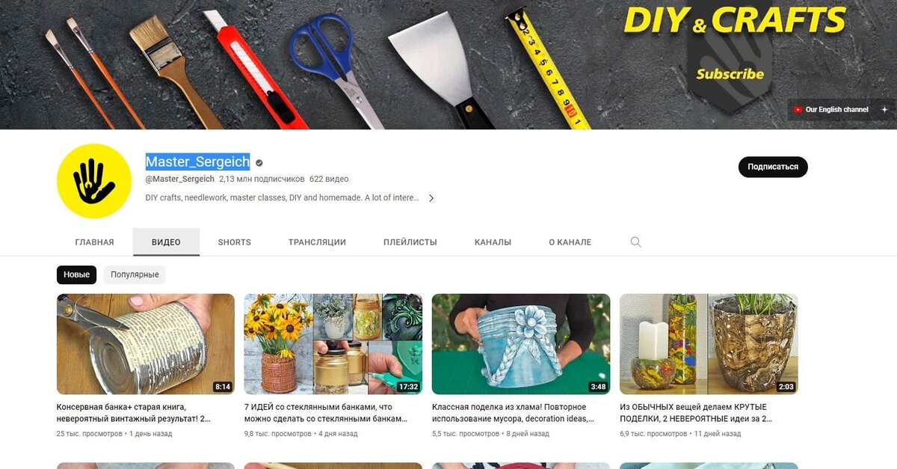This screenshot has height=469, width=897.
Task: Click the YouTube play logo on English channel button
Action: click(x=798, y=109)
